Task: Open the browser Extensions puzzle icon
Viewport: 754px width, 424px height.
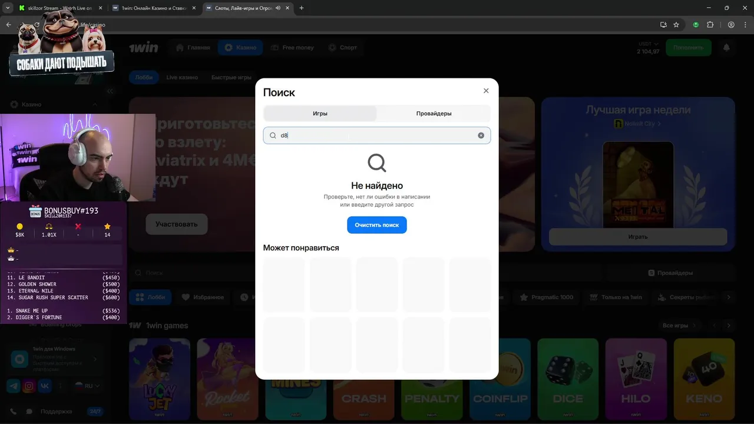Action: (710, 25)
